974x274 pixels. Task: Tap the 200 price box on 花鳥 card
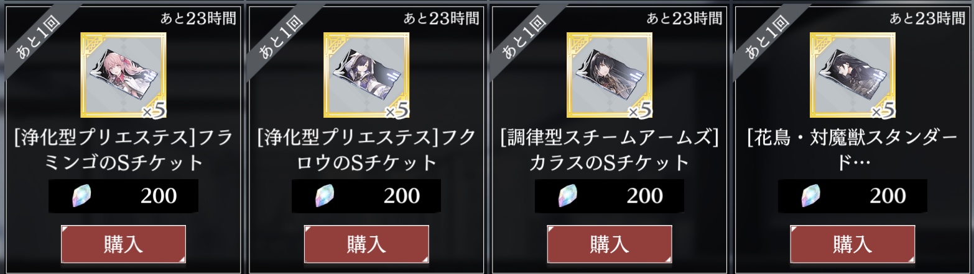coord(853,196)
